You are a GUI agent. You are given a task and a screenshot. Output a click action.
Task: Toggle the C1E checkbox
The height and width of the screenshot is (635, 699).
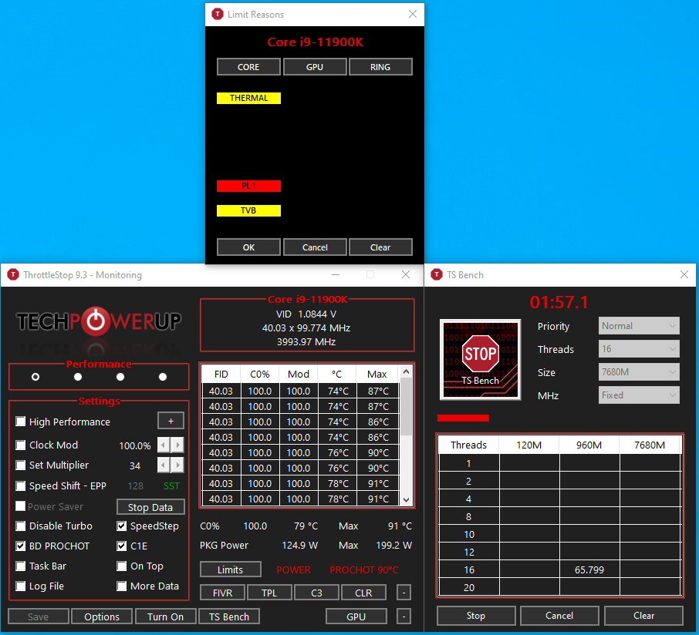(x=122, y=546)
